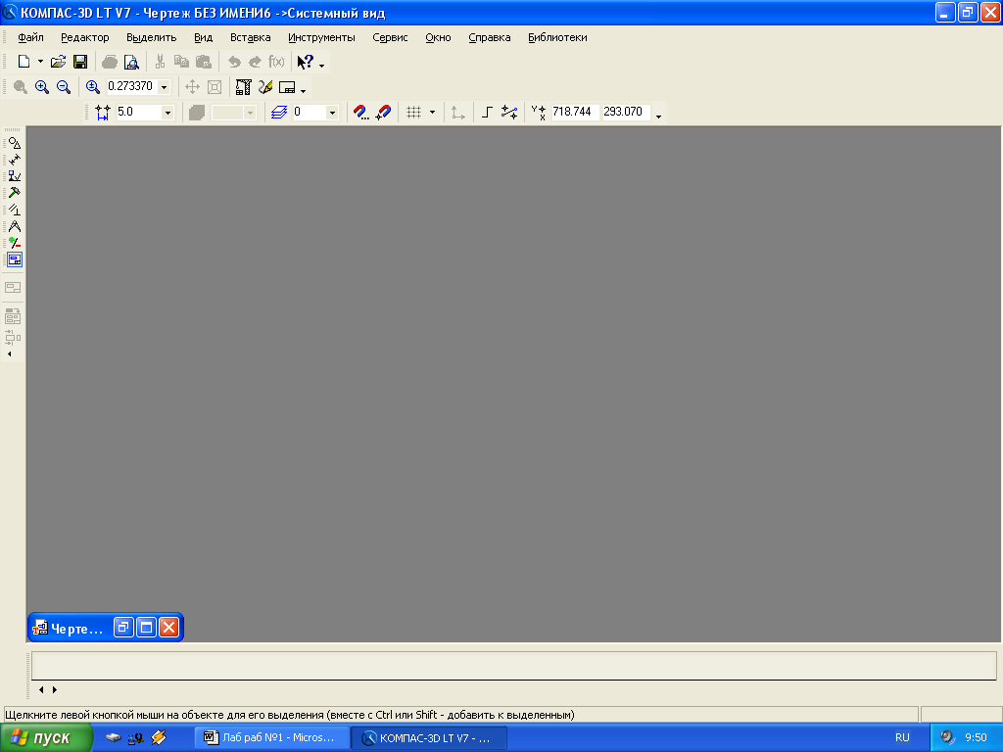This screenshot has height=752, width=1003.
Task: Open the grid options dropdown arrow
Action: click(x=432, y=113)
